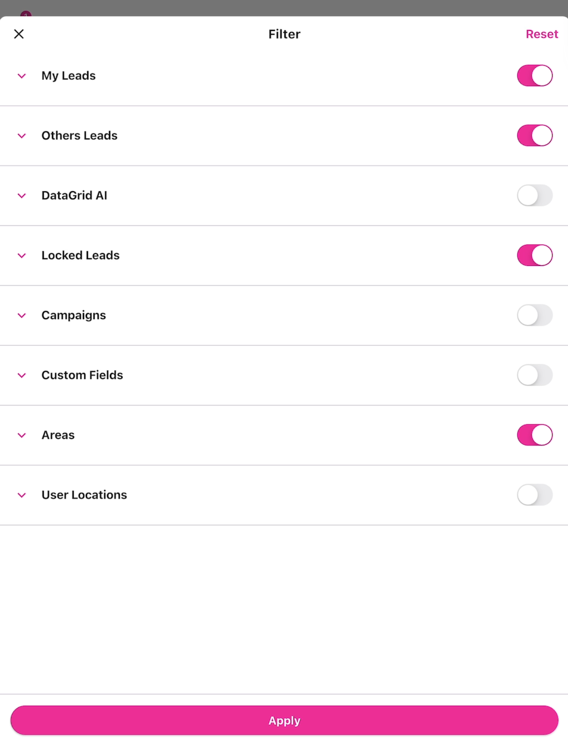The height and width of the screenshot is (742, 568).
Task: Expand the Campaigns section chevron
Action: click(22, 315)
